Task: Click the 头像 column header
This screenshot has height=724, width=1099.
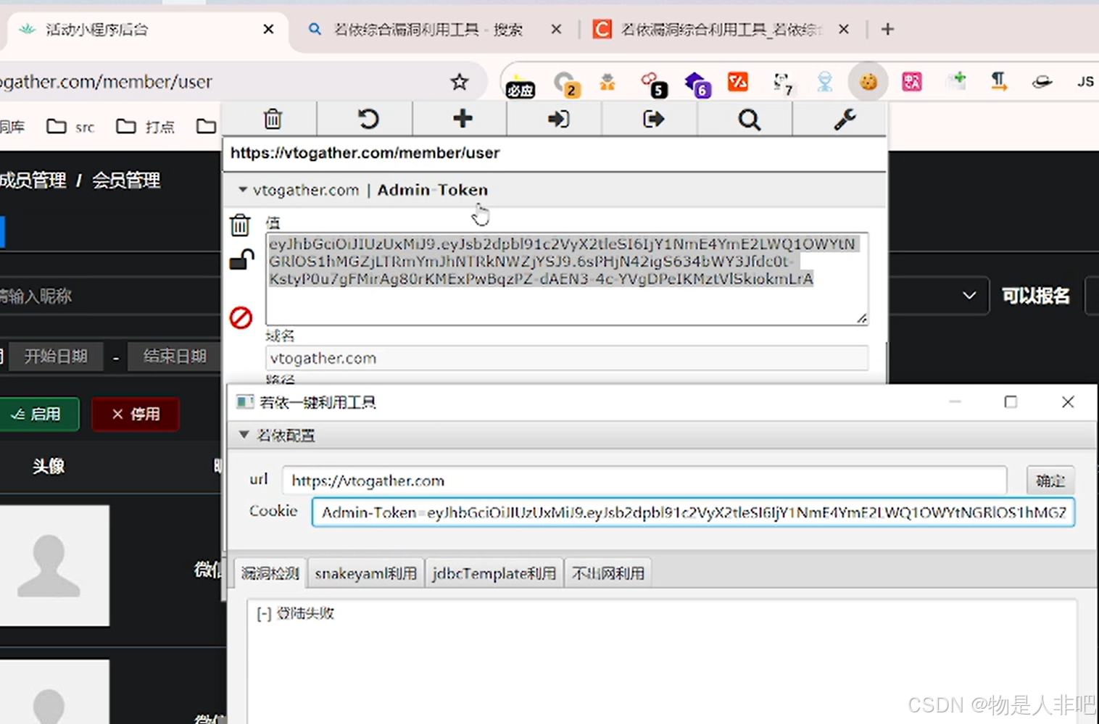Action: (49, 466)
